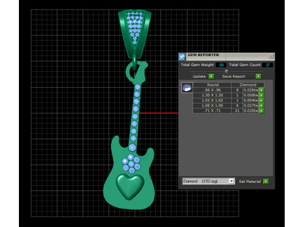Click the '0.027tw' weight cell
The image size is (303, 227).
click(251, 105)
